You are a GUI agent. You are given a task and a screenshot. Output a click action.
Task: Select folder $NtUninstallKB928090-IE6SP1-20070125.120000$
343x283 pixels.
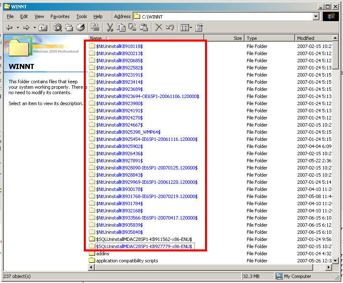(147, 168)
